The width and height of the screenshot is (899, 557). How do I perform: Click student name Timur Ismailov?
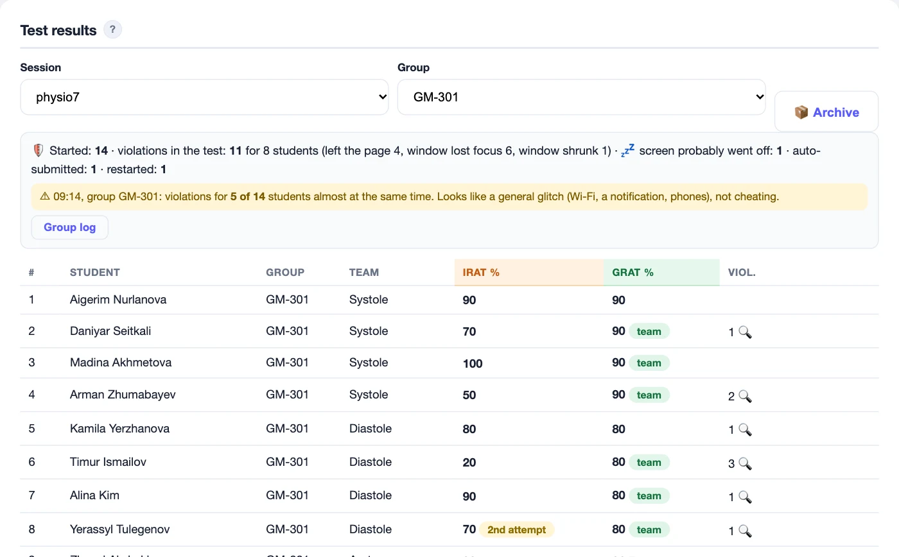pos(107,462)
